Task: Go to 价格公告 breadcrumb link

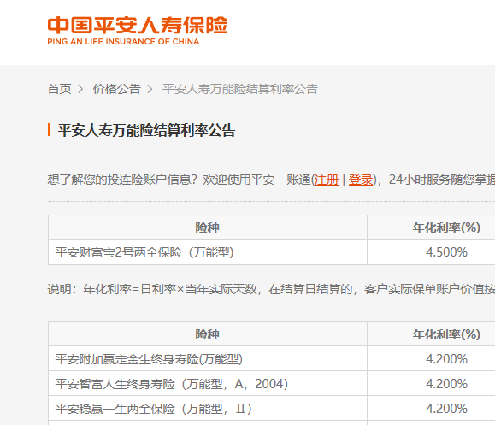Action: [116, 89]
